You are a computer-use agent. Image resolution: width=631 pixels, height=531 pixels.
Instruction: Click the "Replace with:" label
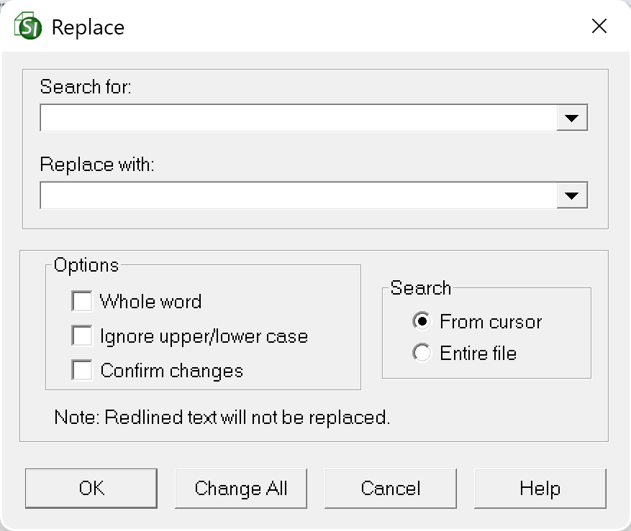(97, 165)
